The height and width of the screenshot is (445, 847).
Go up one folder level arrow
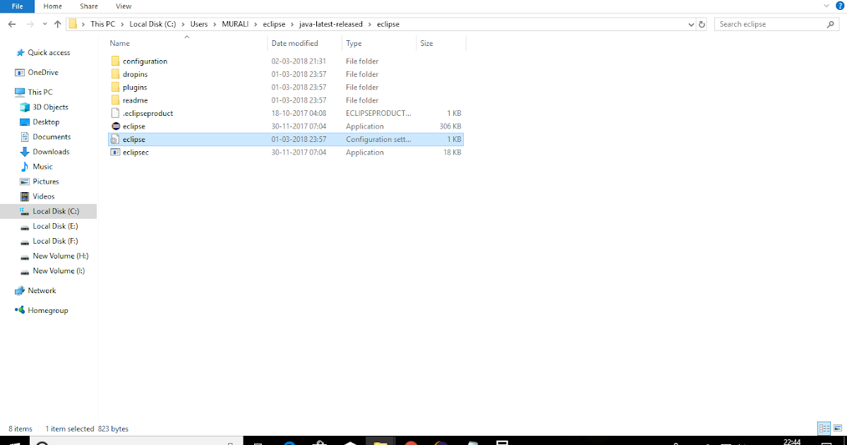pos(58,24)
